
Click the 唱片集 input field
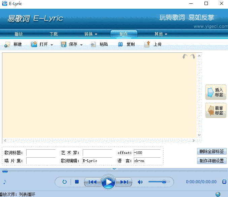pyautogui.click(x=41, y=161)
